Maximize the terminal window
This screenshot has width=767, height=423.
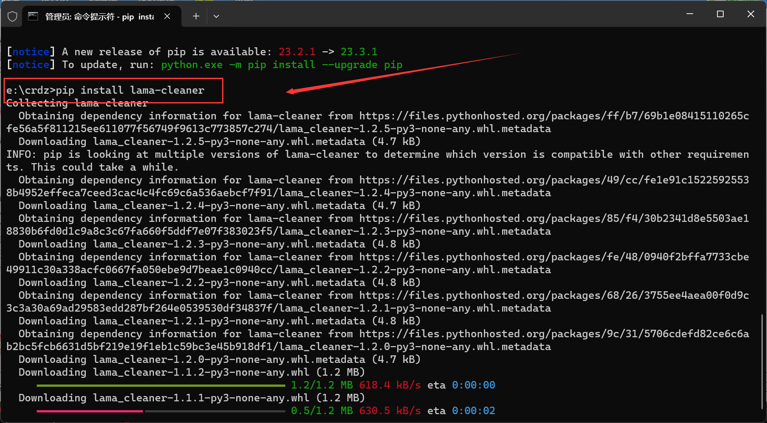pyautogui.click(x=720, y=14)
